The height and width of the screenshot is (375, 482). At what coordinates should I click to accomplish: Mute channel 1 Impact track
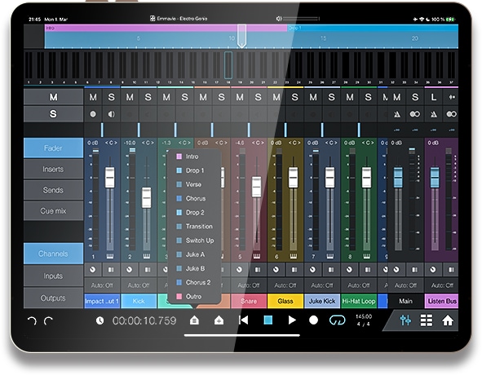(x=93, y=98)
